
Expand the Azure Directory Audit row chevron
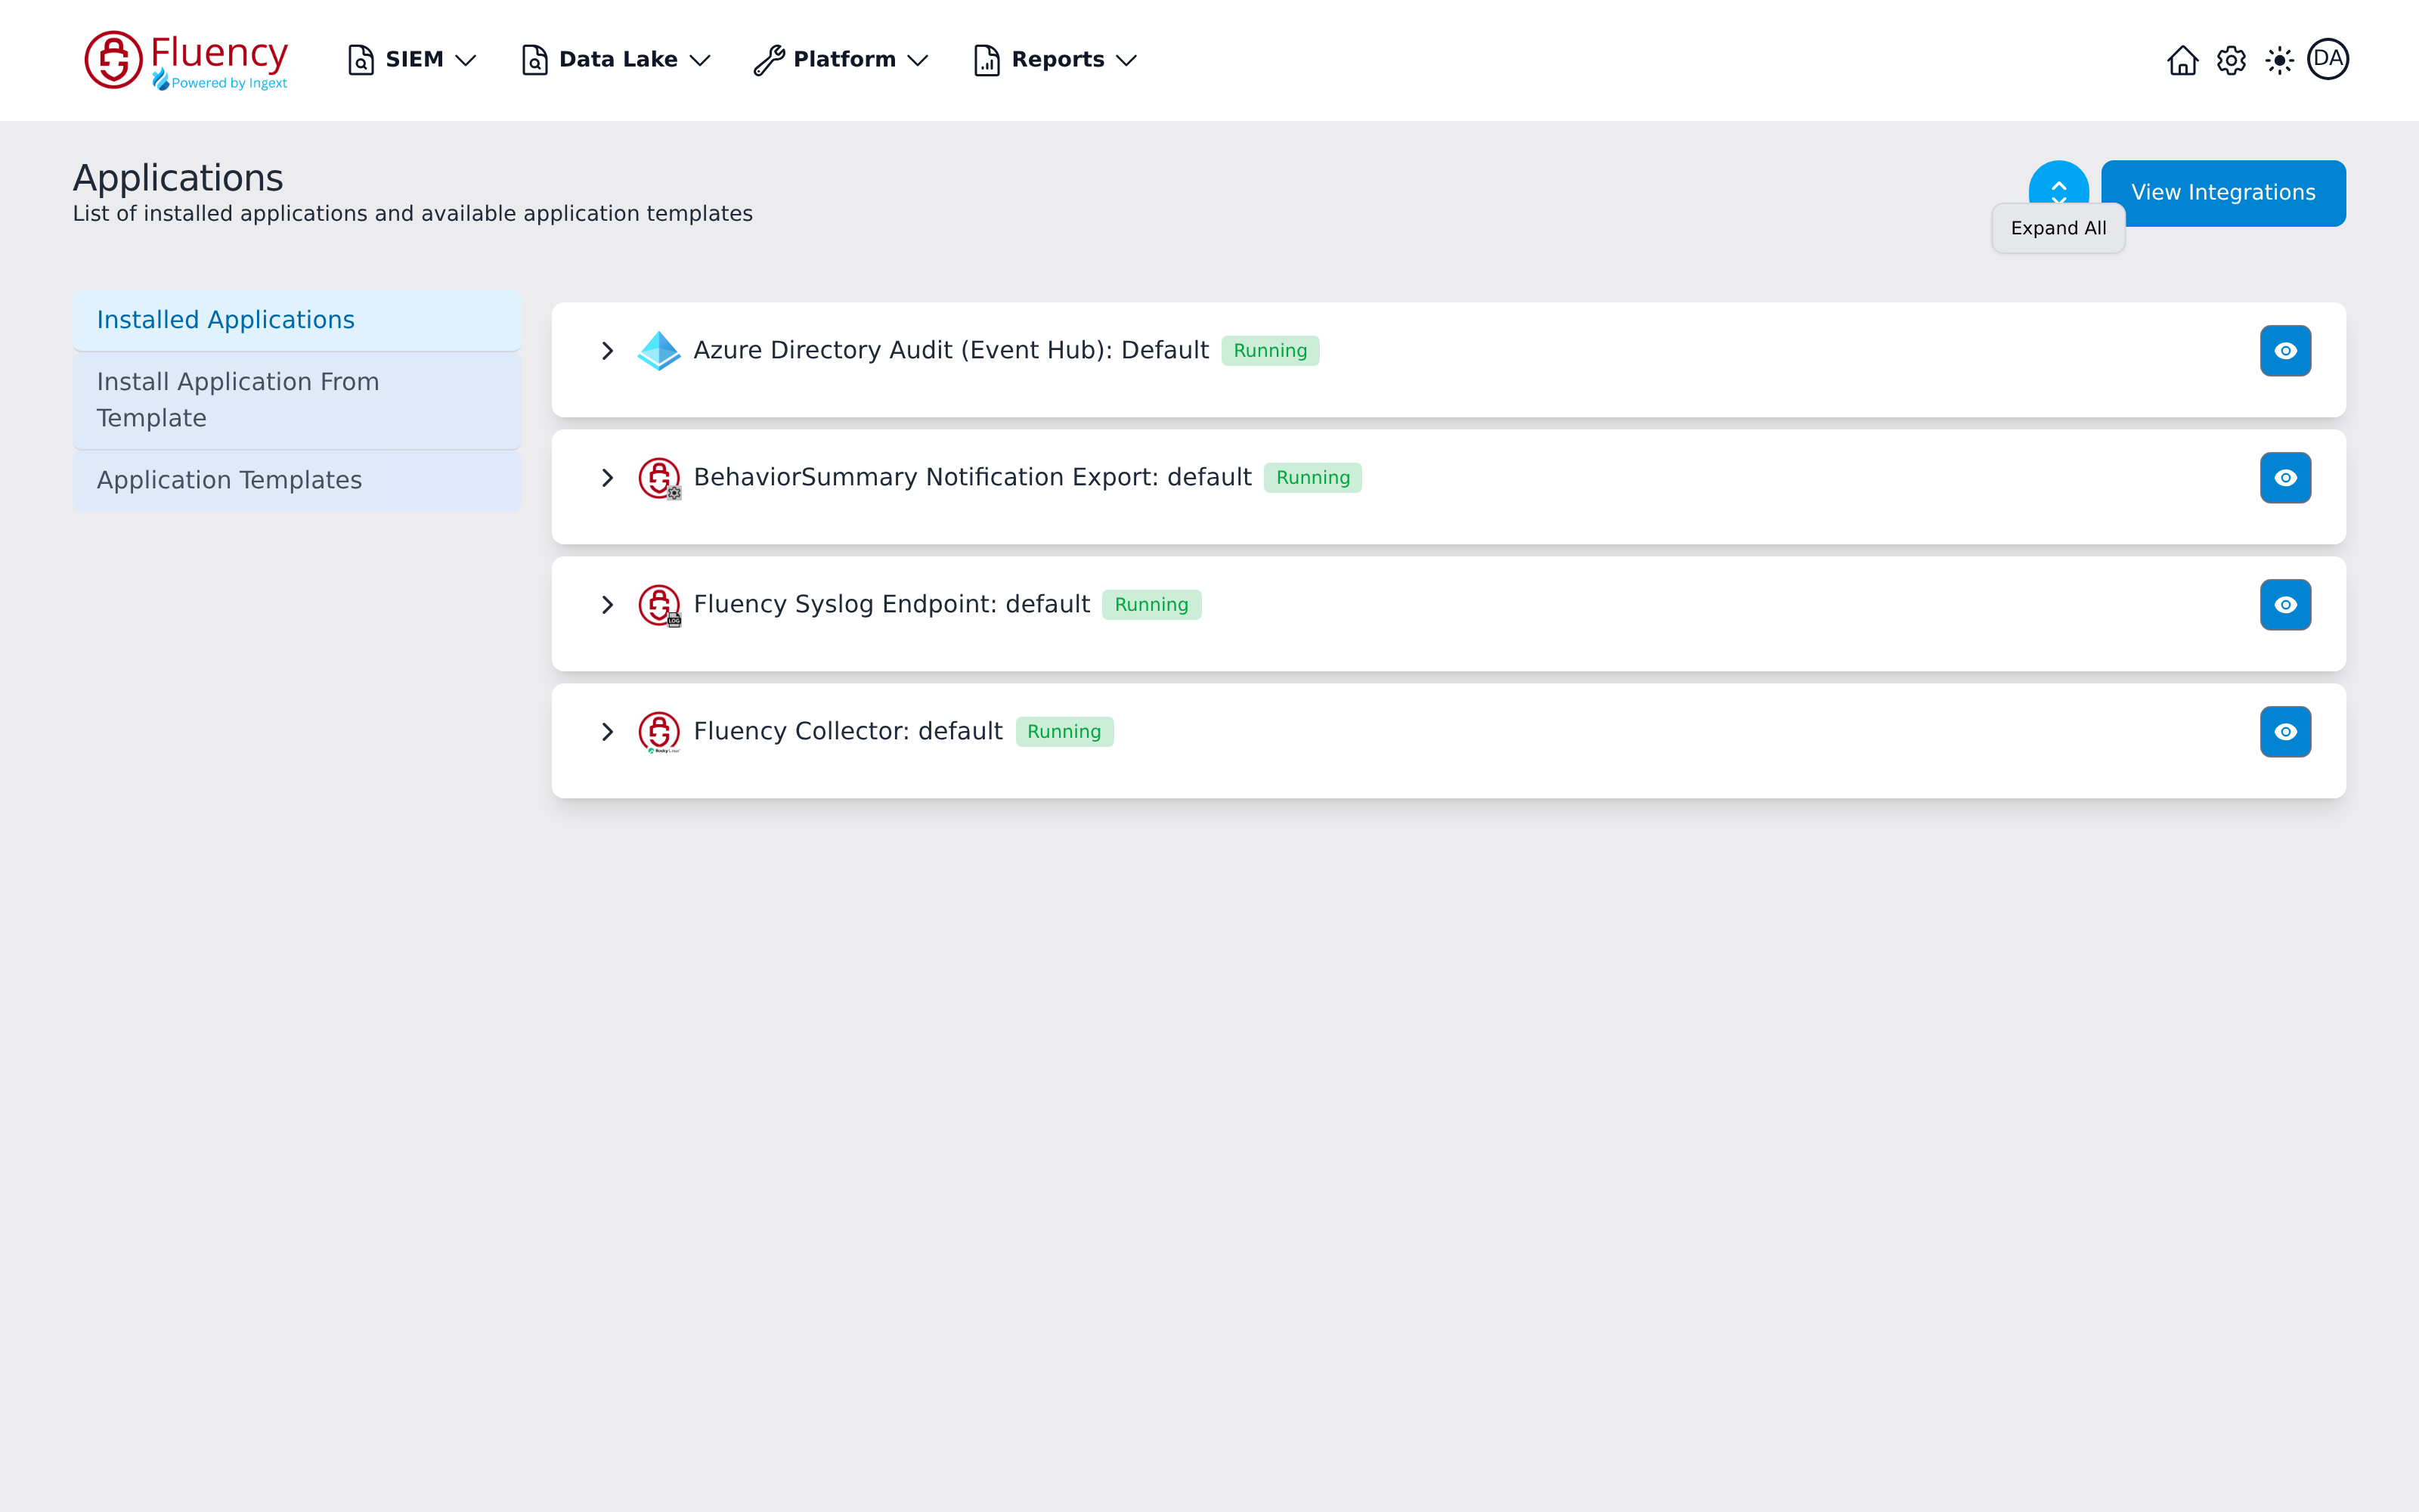(607, 351)
